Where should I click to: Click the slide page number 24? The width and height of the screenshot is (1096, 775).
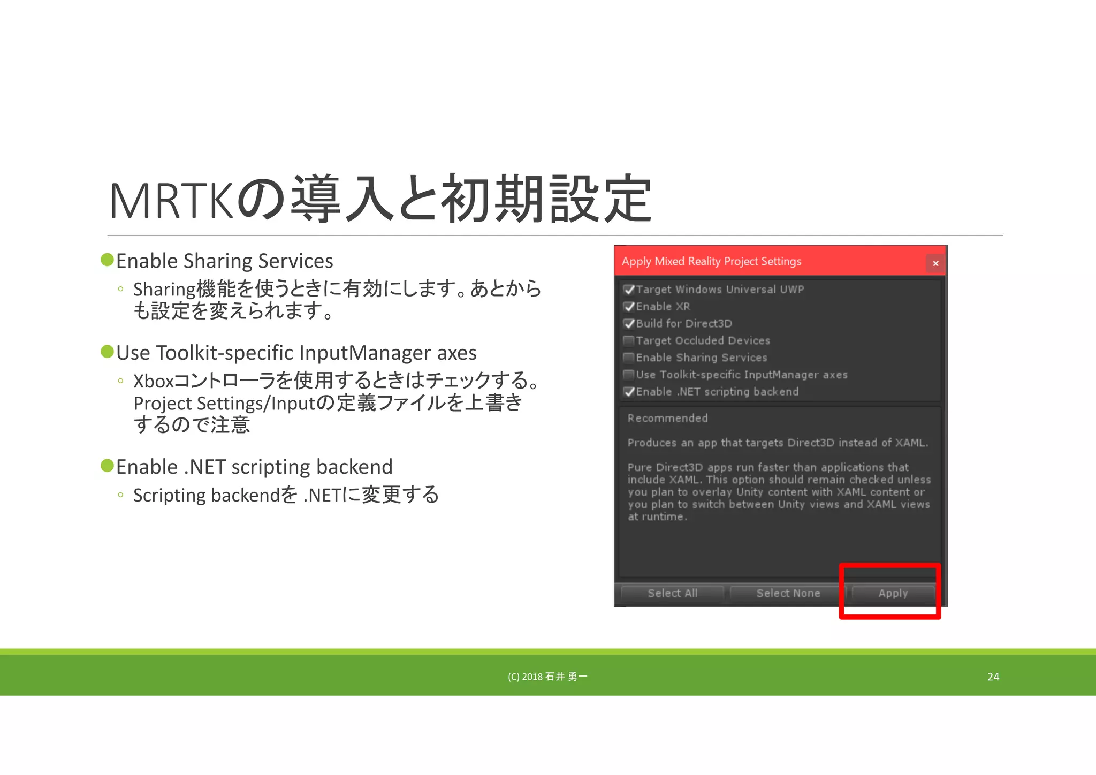pyautogui.click(x=993, y=677)
